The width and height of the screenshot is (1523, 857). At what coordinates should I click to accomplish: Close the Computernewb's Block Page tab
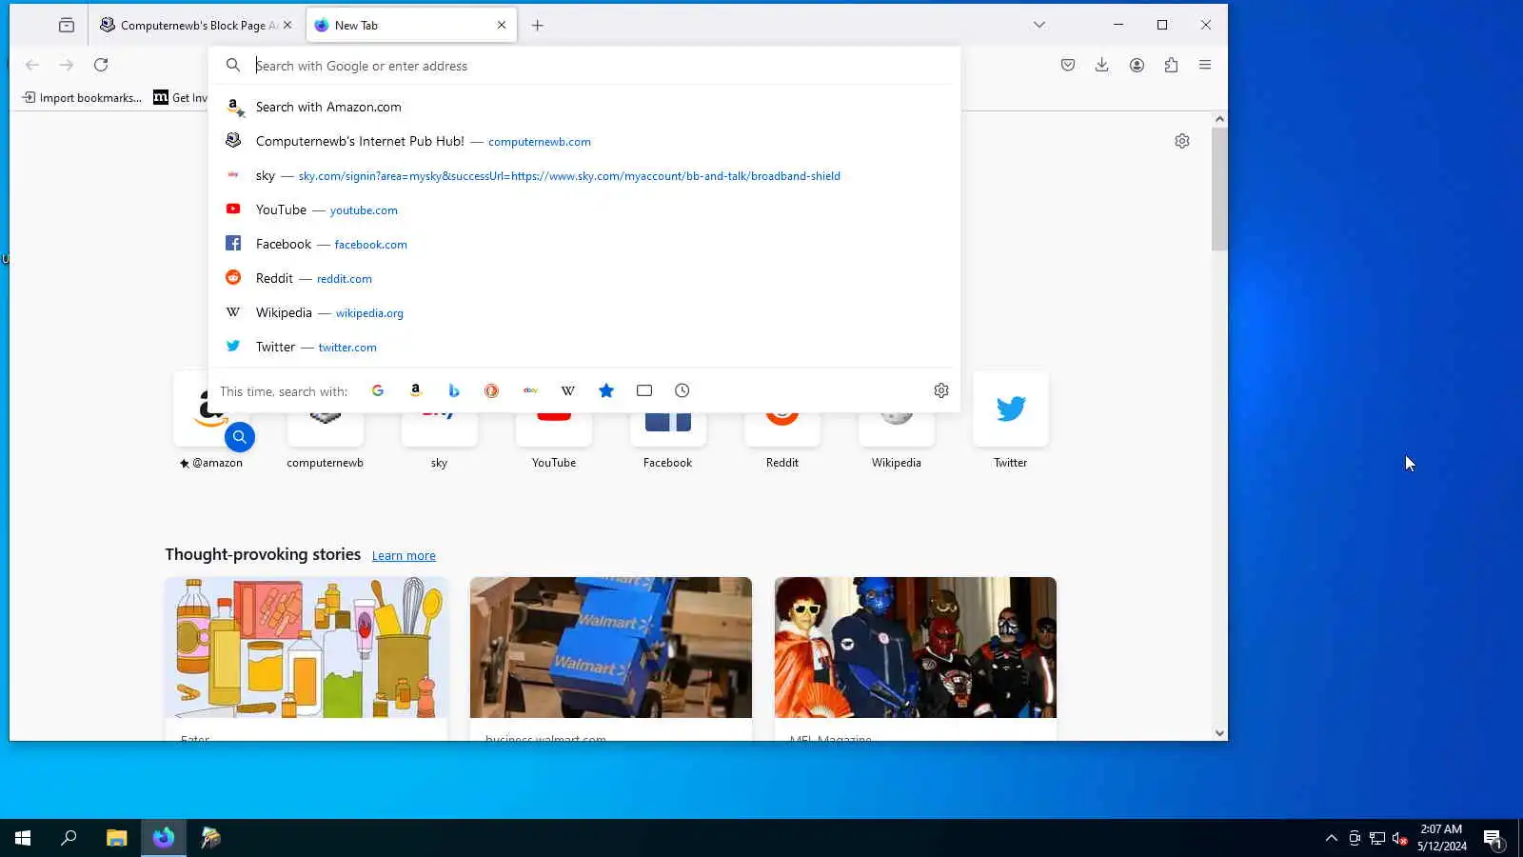point(287,26)
